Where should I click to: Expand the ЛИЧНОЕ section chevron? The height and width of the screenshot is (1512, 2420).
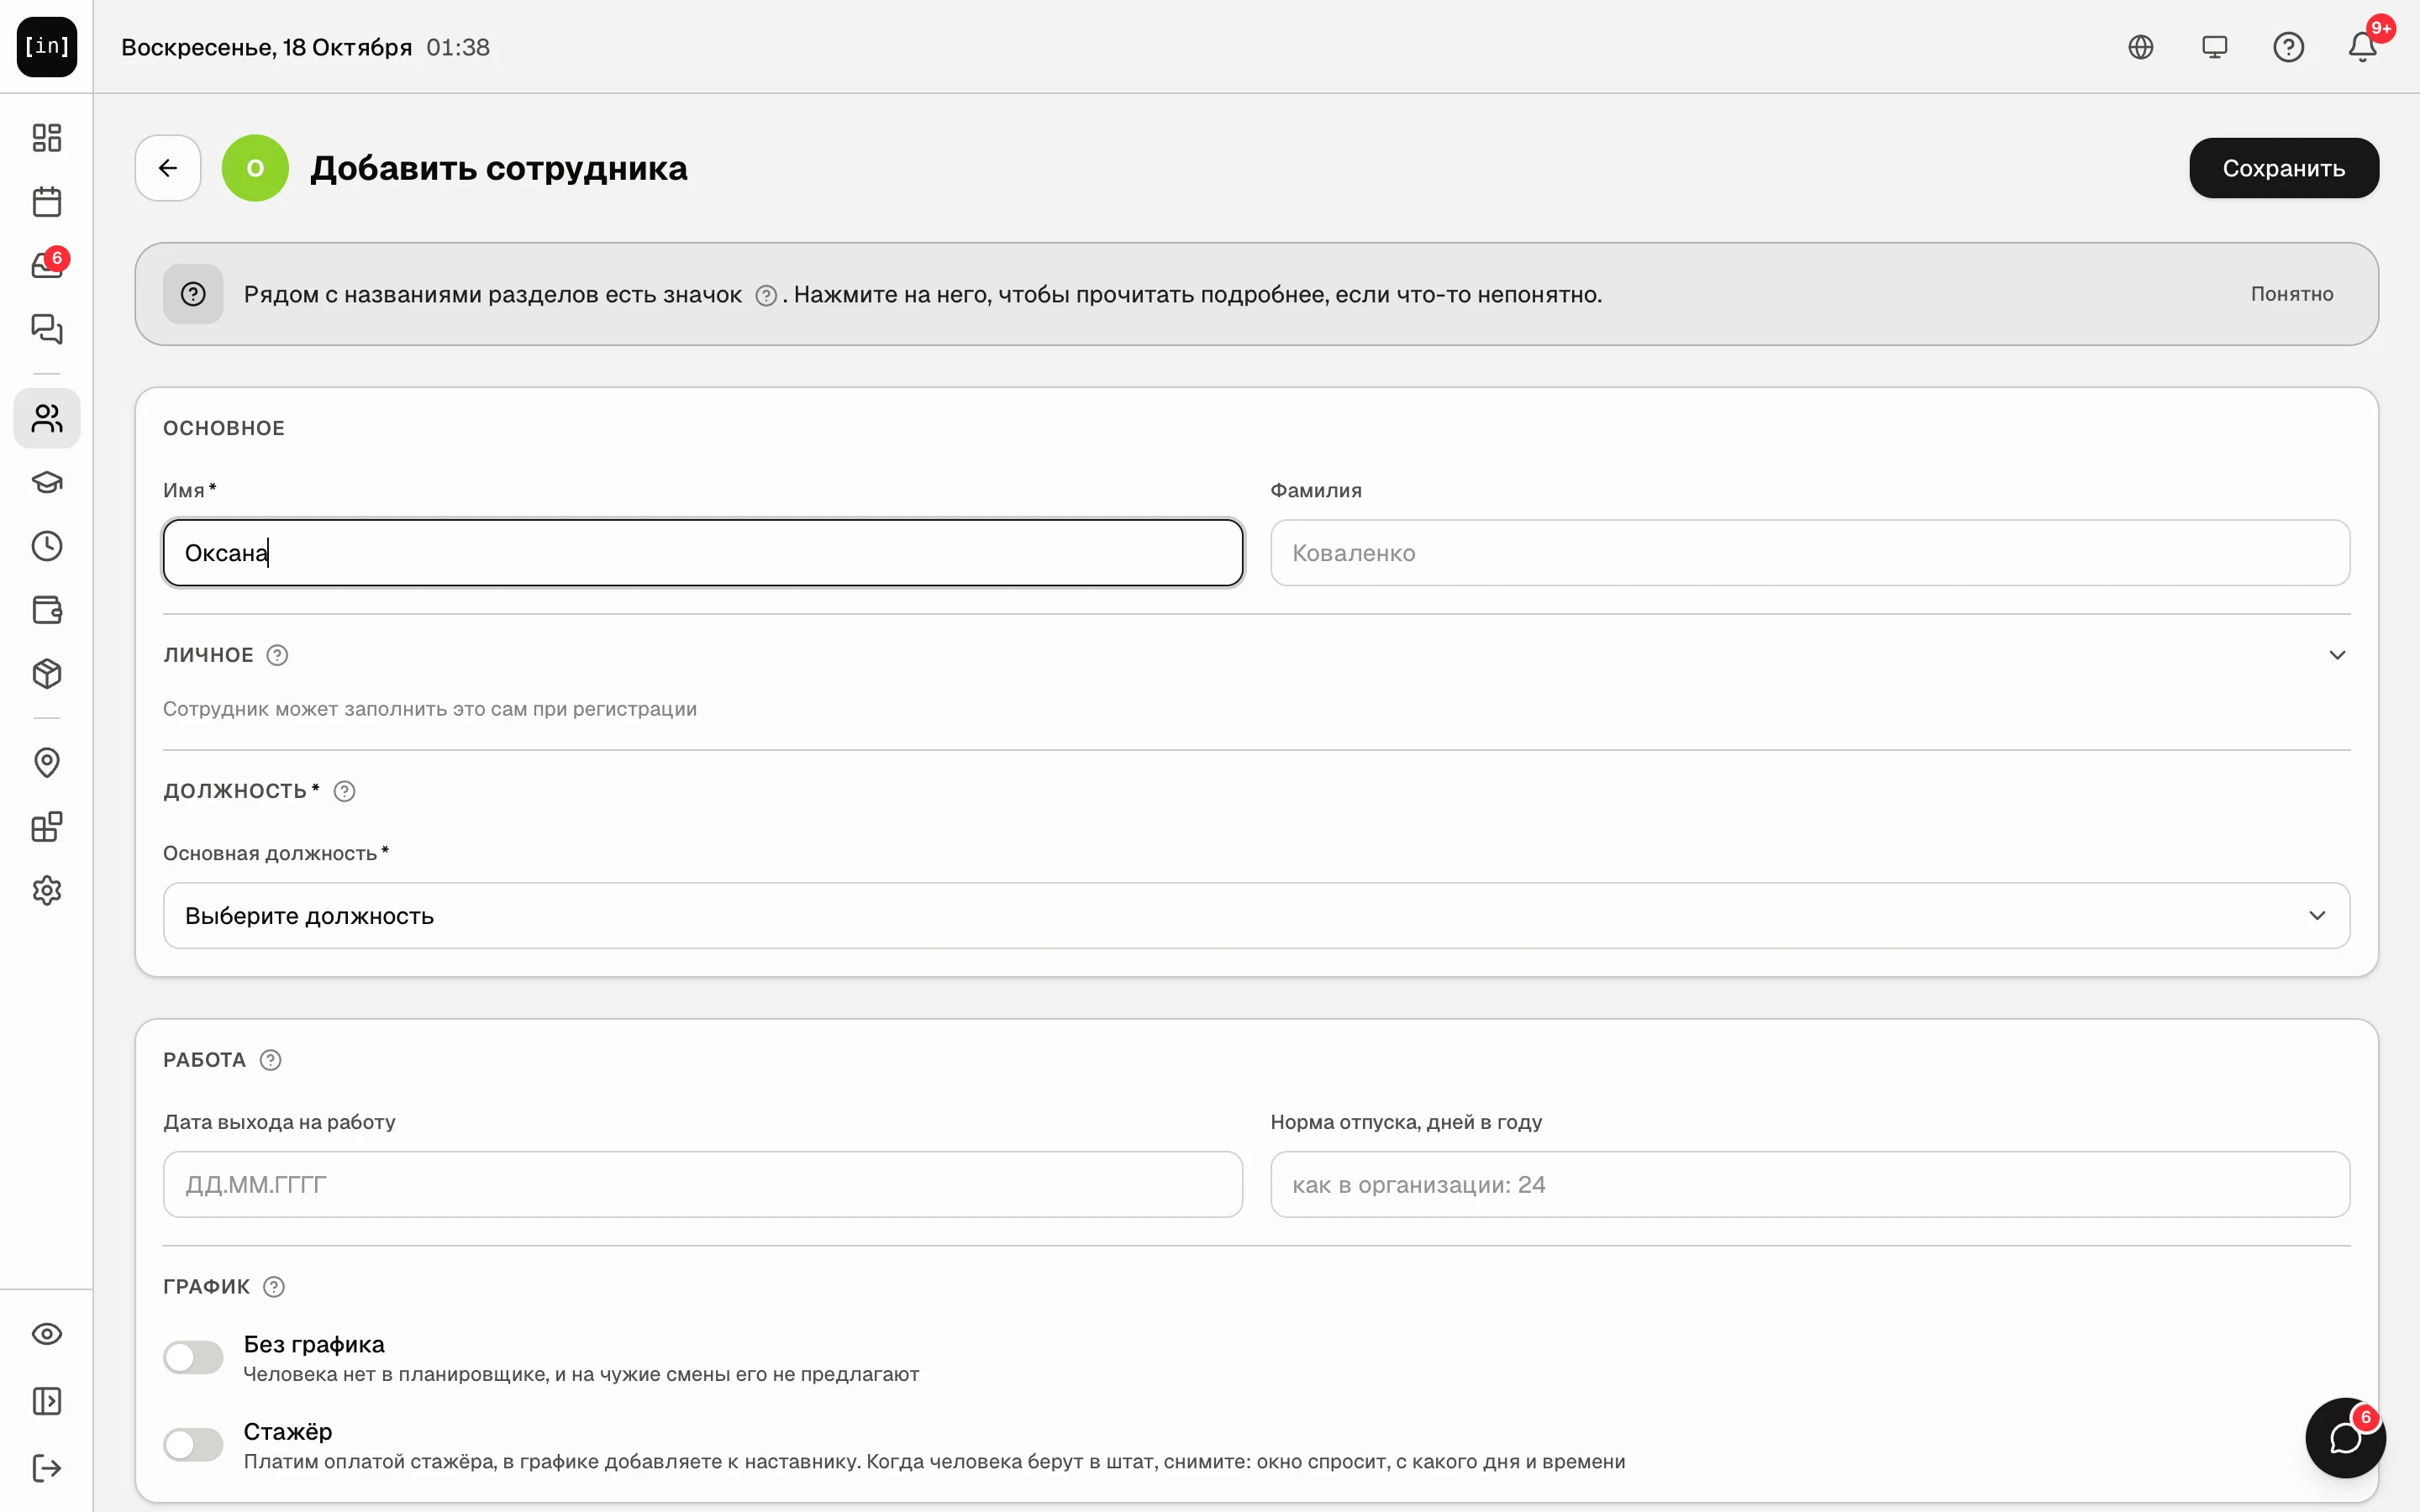[2337, 655]
